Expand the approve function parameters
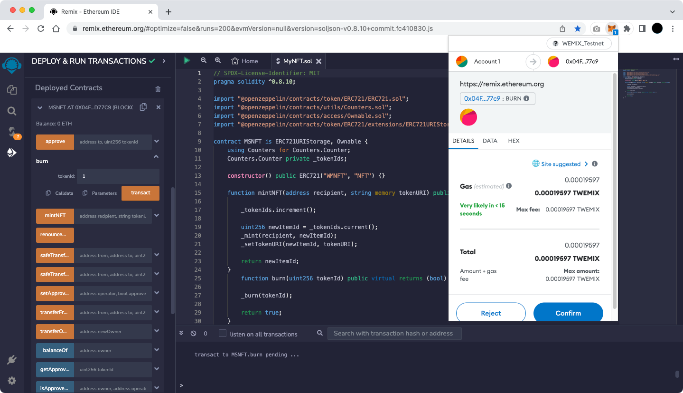Viewport: 683px width, 393px height. (157, 142)
